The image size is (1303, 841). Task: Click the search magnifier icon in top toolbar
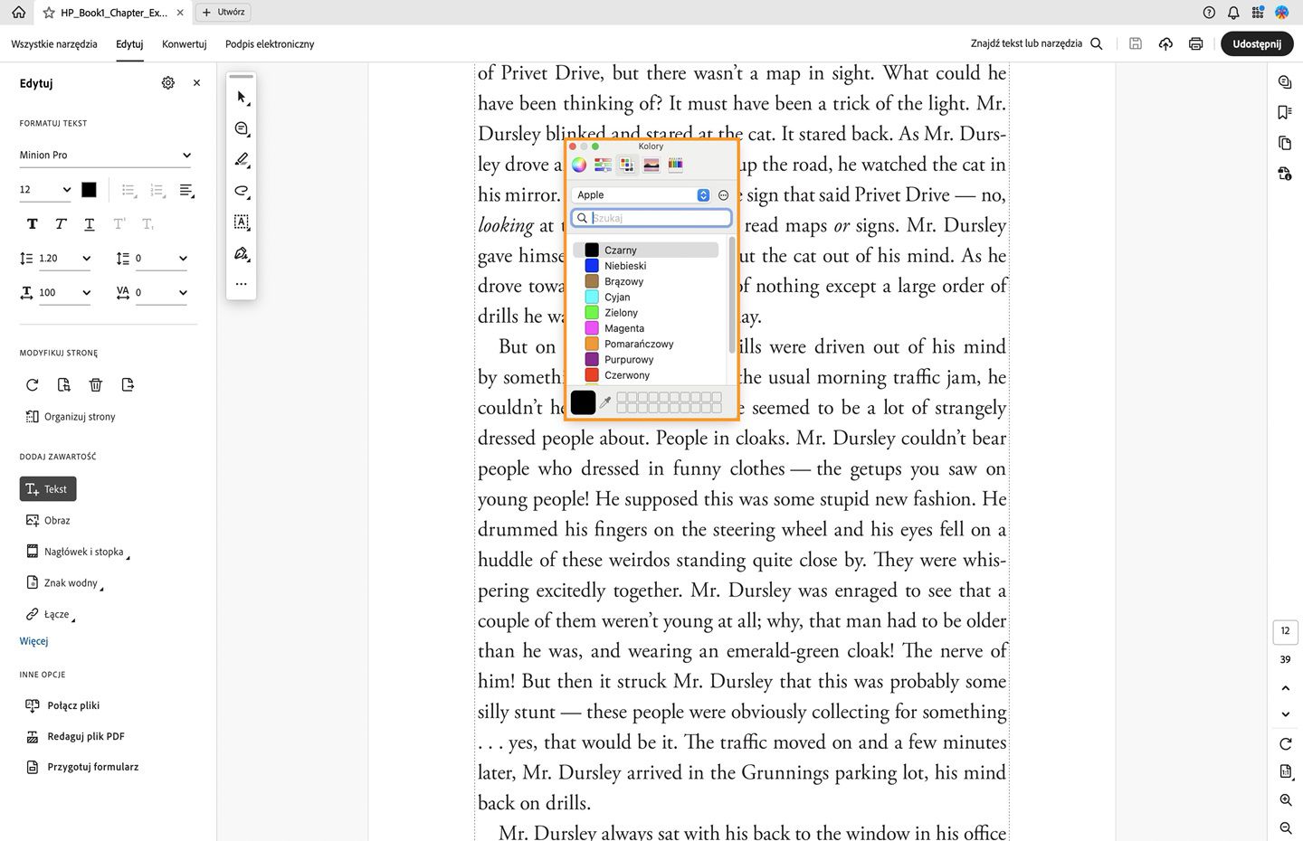click(x=1097, y=43)
